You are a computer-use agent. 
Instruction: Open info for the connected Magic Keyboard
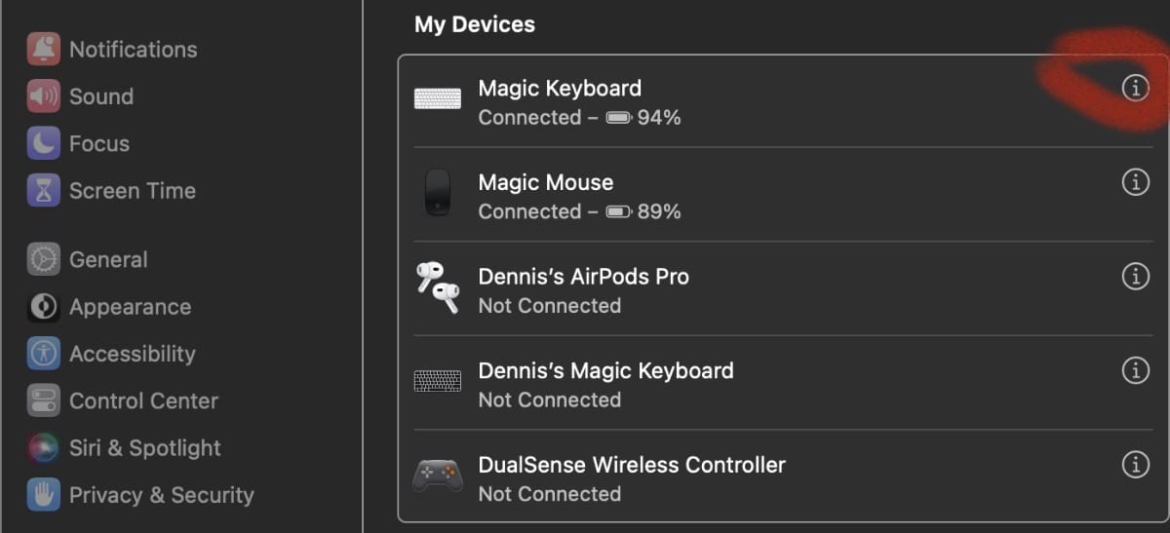(x=1135, y=88)
